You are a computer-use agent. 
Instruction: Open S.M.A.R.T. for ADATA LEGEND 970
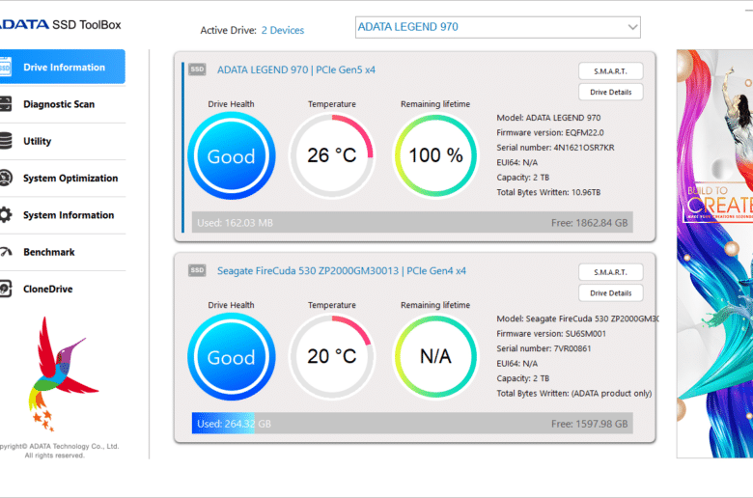coord(610,71)
